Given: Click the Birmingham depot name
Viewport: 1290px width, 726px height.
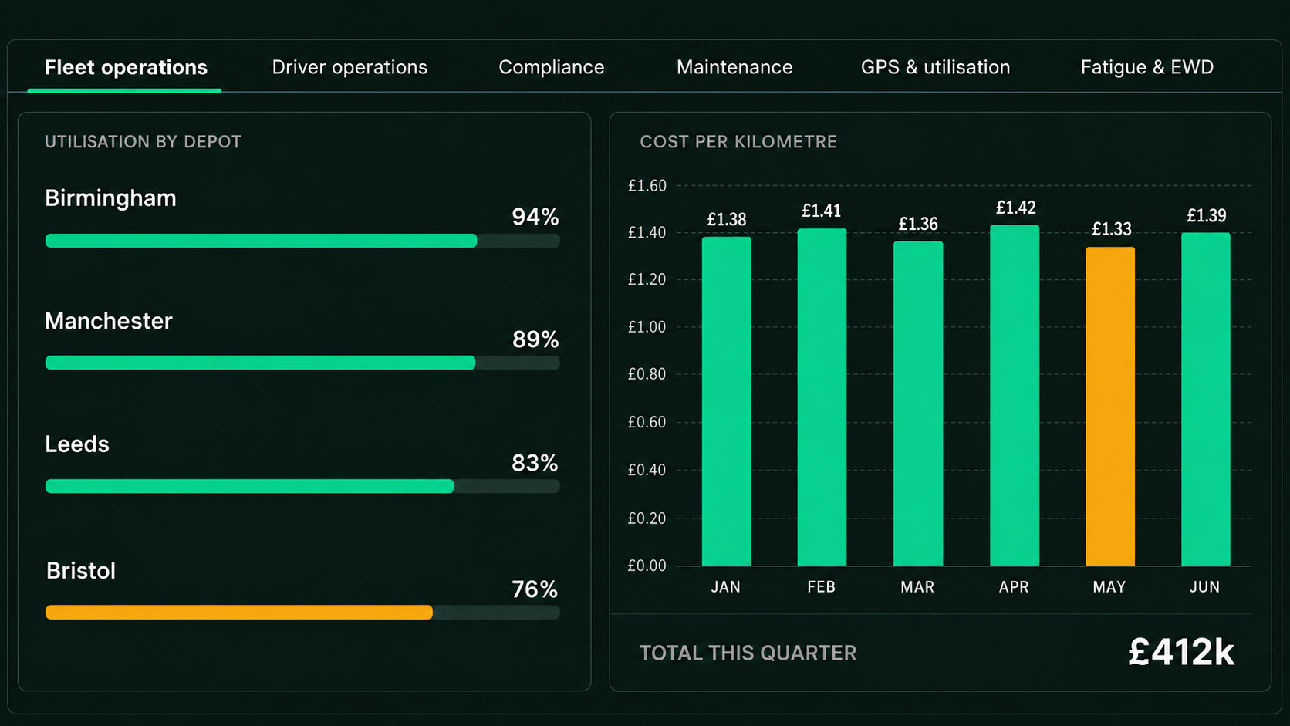Looking at the screenshot, I should [x=110, y=198].
